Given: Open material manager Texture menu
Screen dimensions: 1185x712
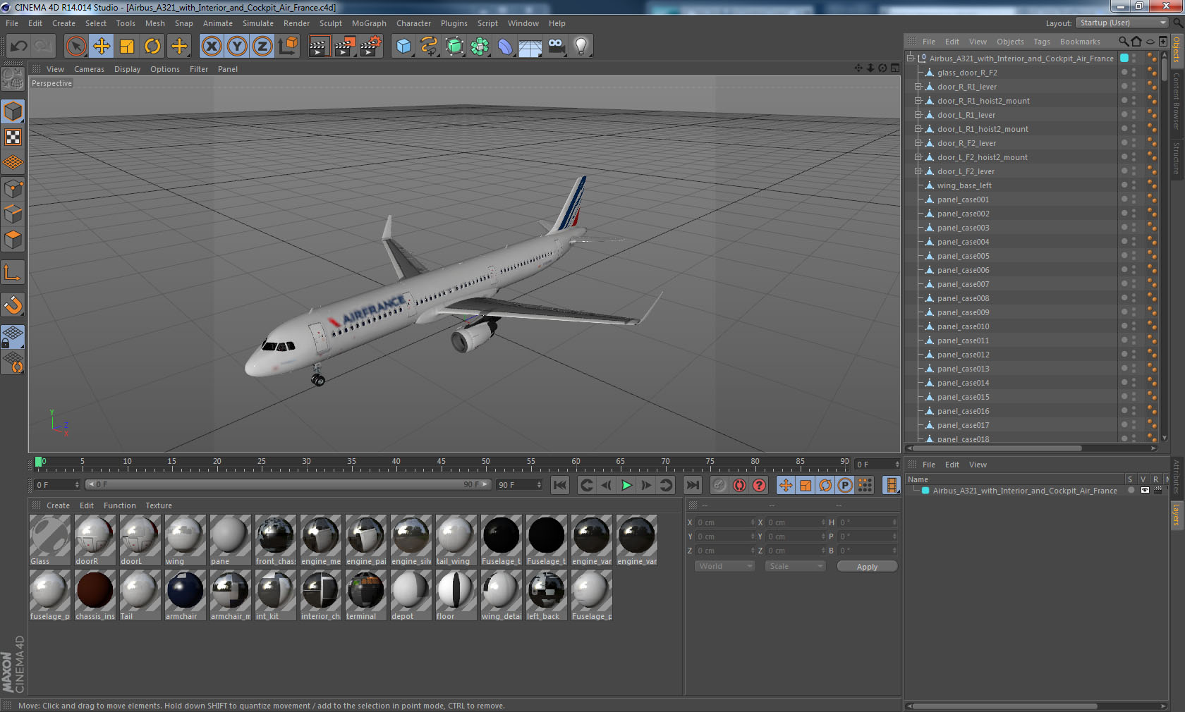Looking at the screenshot, I should pos(159,505).
